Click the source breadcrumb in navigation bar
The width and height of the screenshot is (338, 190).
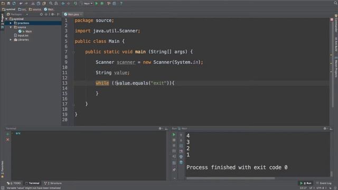[x=35, y=9]
